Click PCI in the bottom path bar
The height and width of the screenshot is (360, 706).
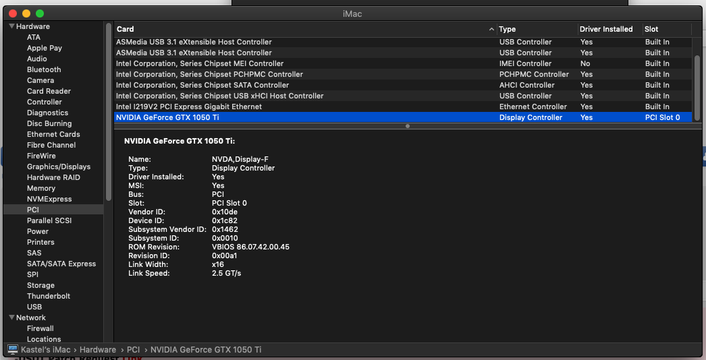pos(133,350)
